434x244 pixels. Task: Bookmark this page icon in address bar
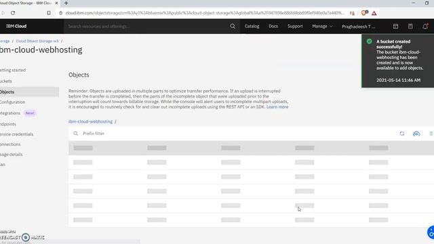pyautogui.click(x=49, y=13)
